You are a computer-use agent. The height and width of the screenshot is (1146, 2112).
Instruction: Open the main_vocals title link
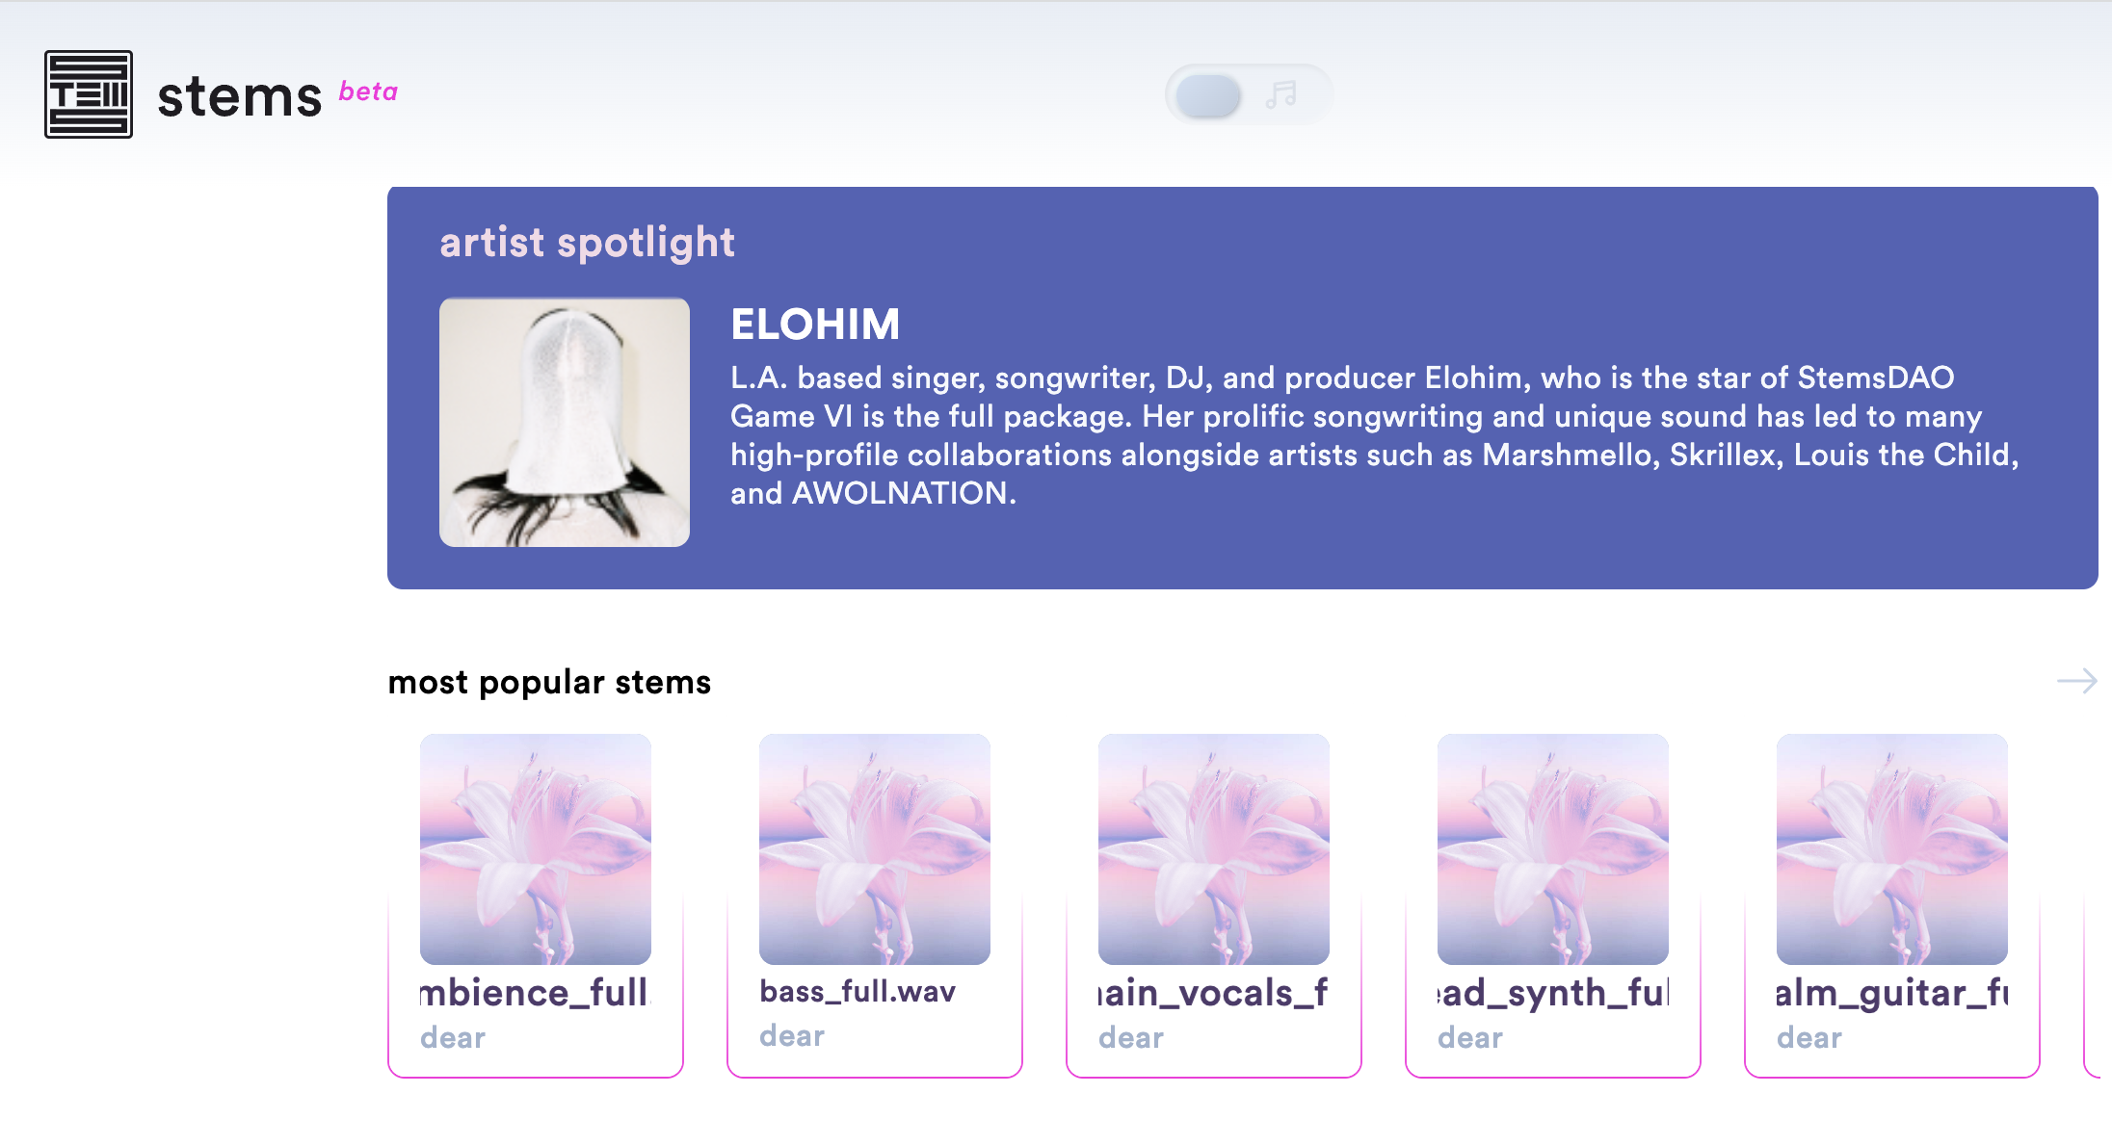[1214, 993]
